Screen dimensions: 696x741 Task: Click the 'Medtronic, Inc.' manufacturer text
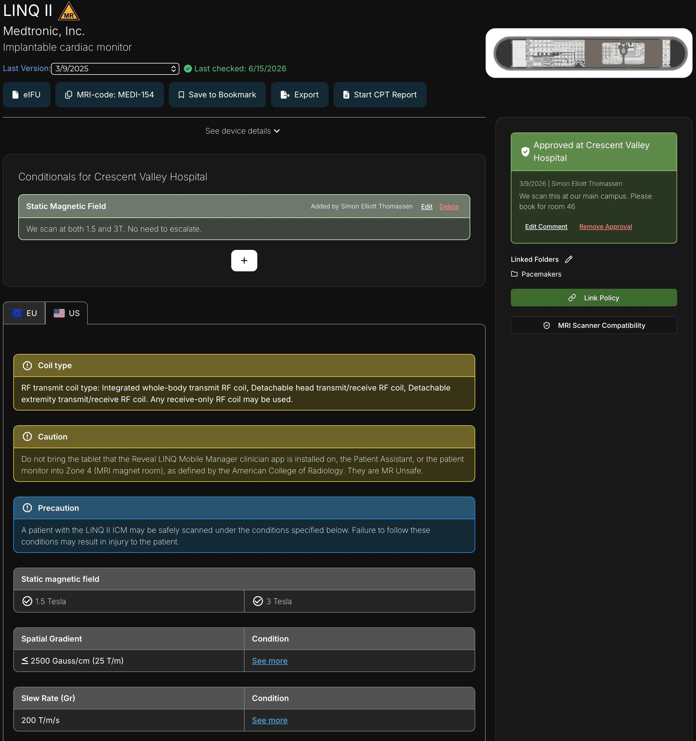pos(44,31)
